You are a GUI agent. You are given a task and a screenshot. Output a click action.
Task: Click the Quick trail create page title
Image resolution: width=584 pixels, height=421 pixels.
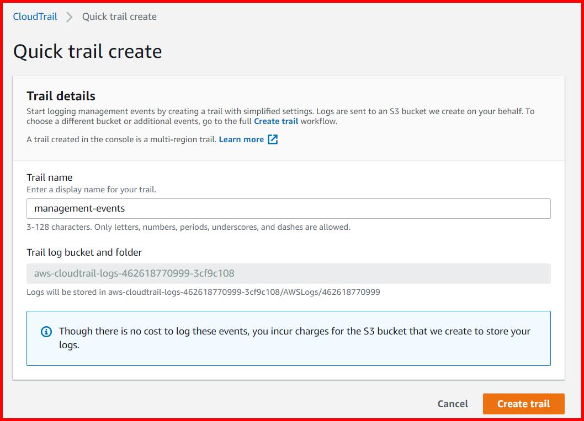(88, 51)
